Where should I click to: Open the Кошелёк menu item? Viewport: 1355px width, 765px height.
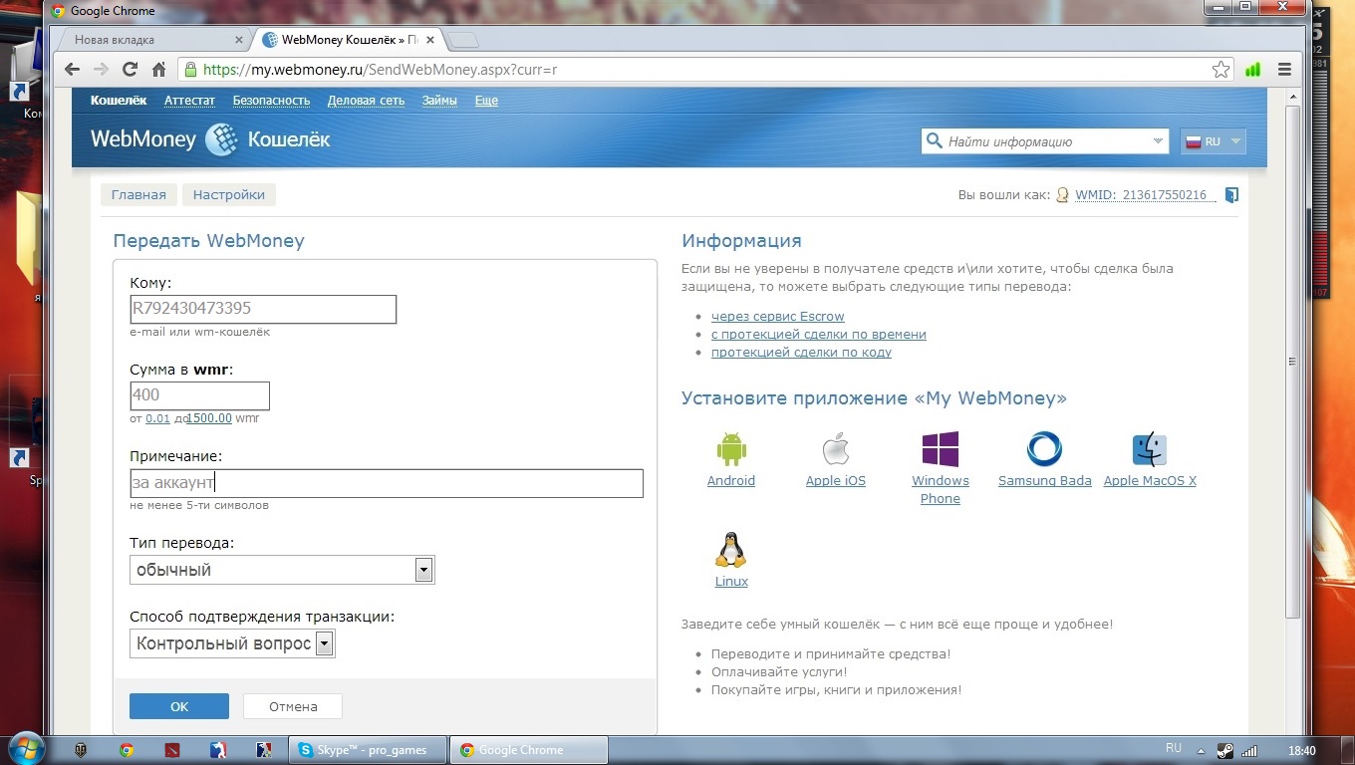click(x=119, y=101)
